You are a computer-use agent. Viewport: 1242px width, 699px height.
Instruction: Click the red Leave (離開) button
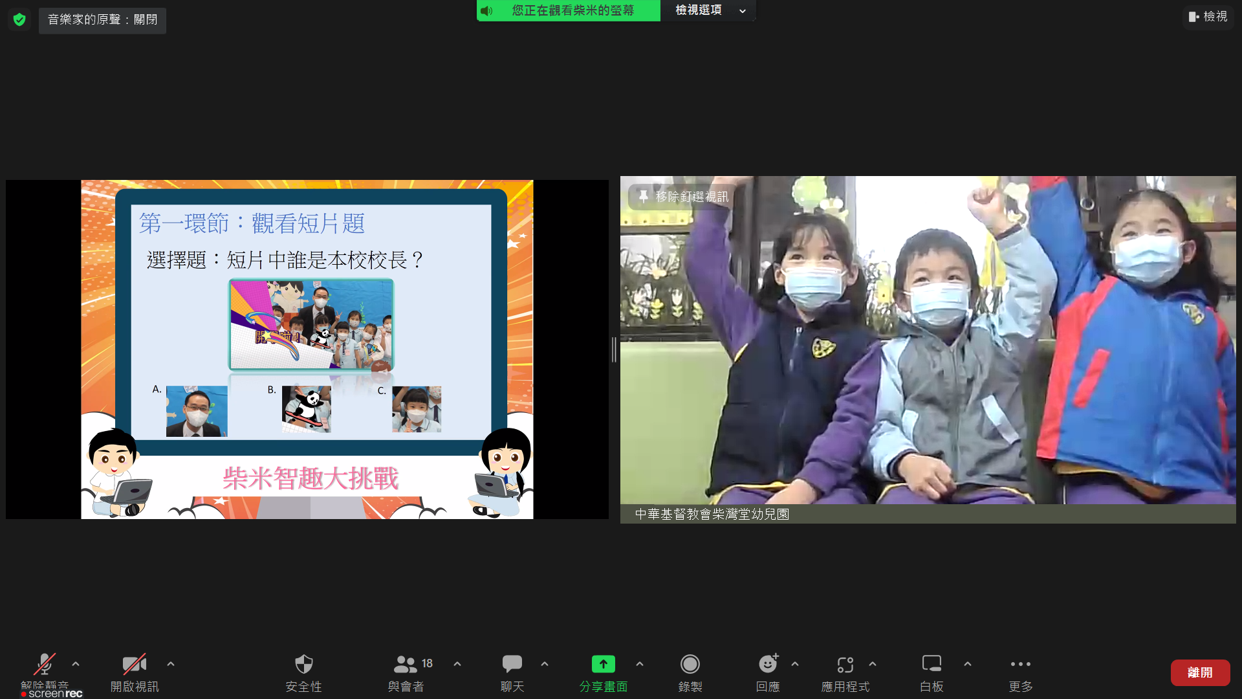tap(1200, 672)
